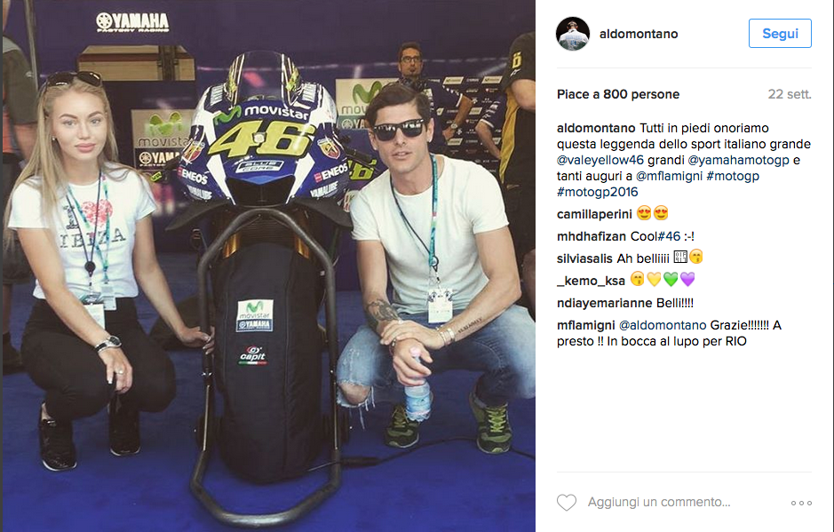Click the camillaperini commenter name
Viewport: 834px width, 532px height.
tap(594, 214)
